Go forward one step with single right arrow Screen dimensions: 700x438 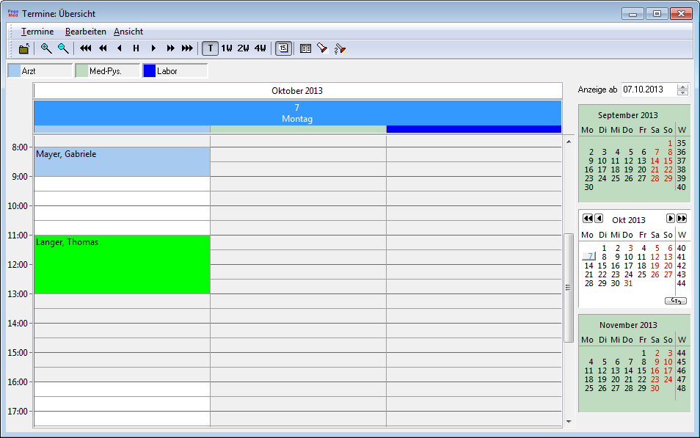[153, 48]
